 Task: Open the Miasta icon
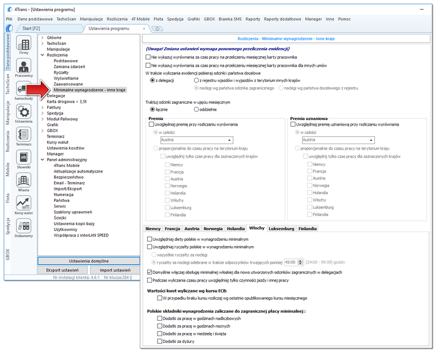click(x=23, y=181)
